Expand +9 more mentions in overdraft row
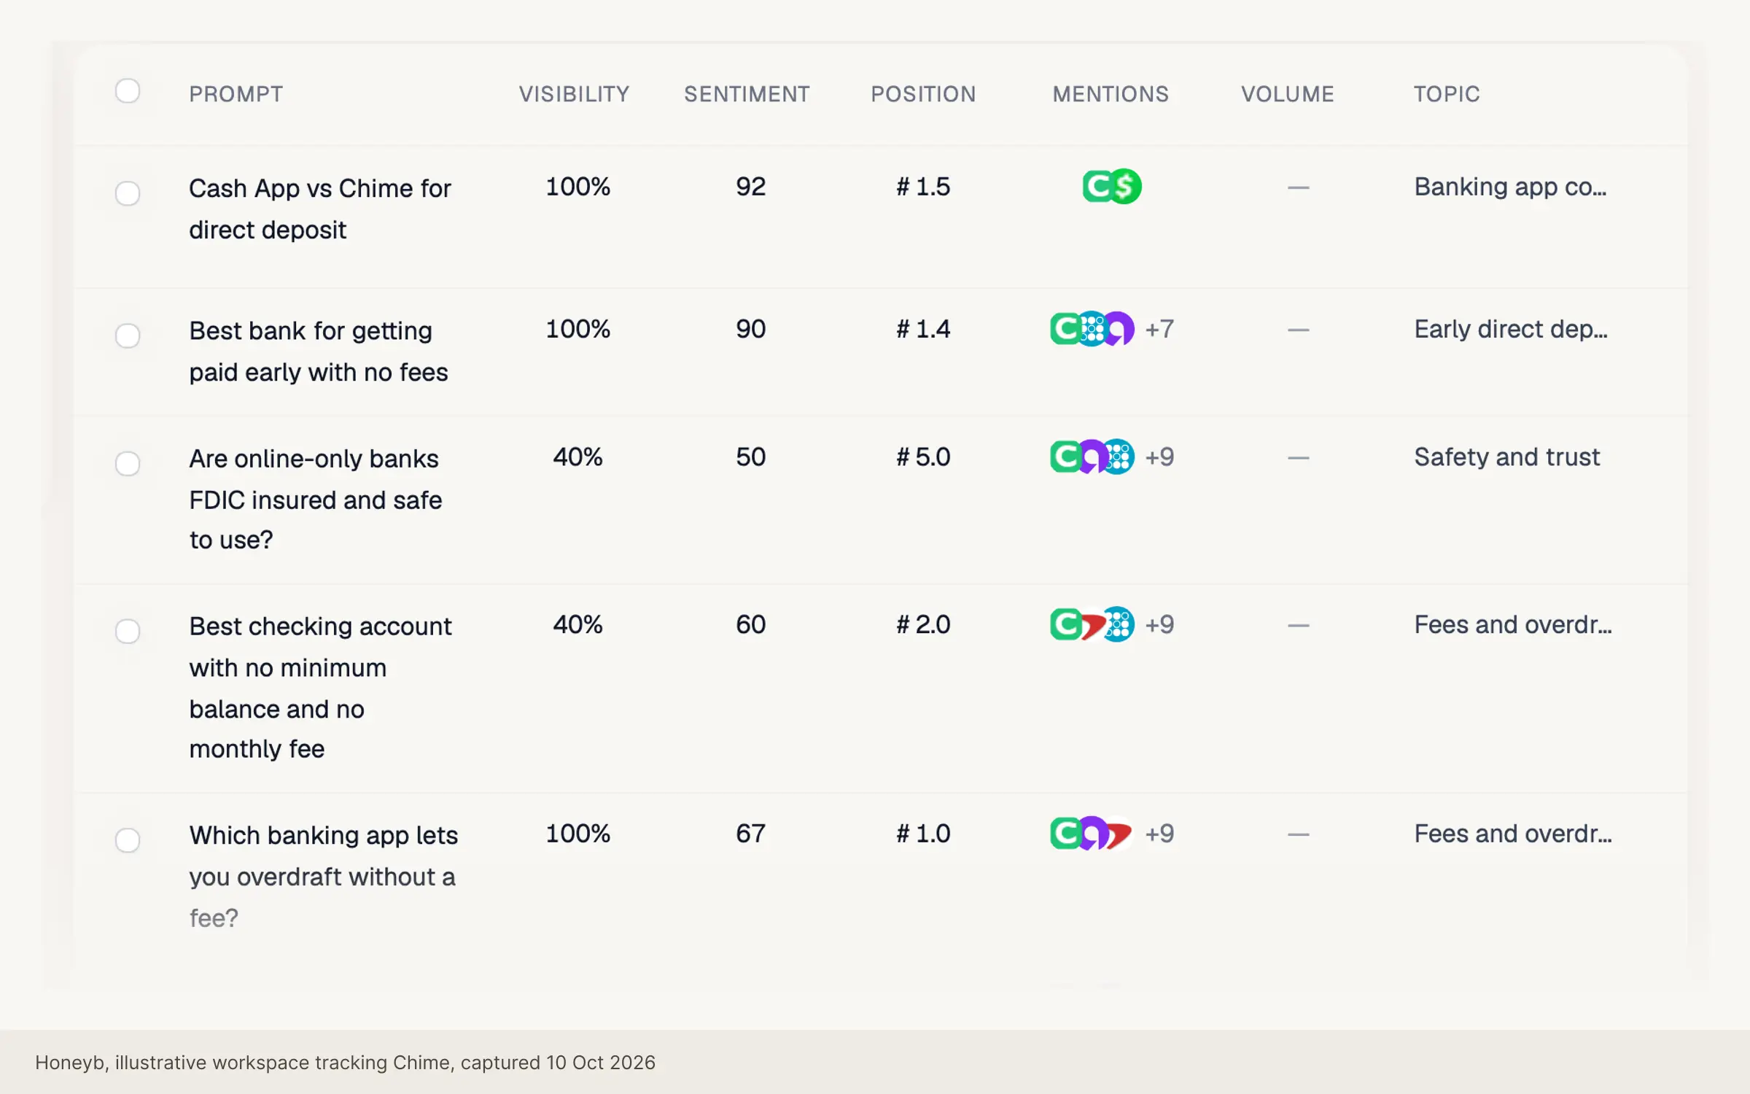 click(x=1159, y=834)
